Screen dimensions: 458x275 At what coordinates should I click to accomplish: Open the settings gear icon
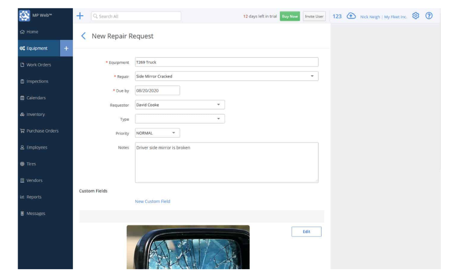pyautogui.click(x=416, y=16)
